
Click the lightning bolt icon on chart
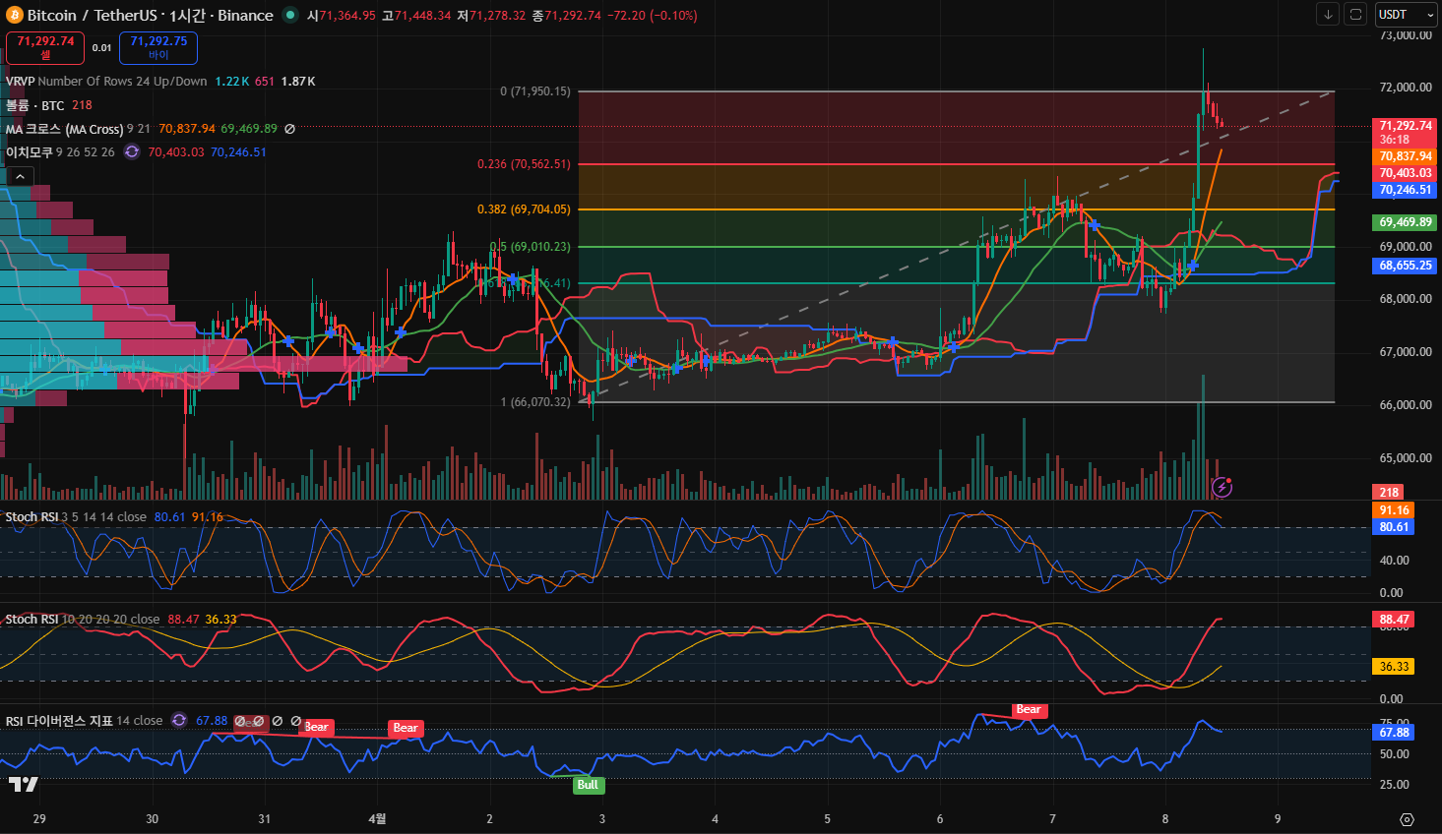tap(1222, 487)
